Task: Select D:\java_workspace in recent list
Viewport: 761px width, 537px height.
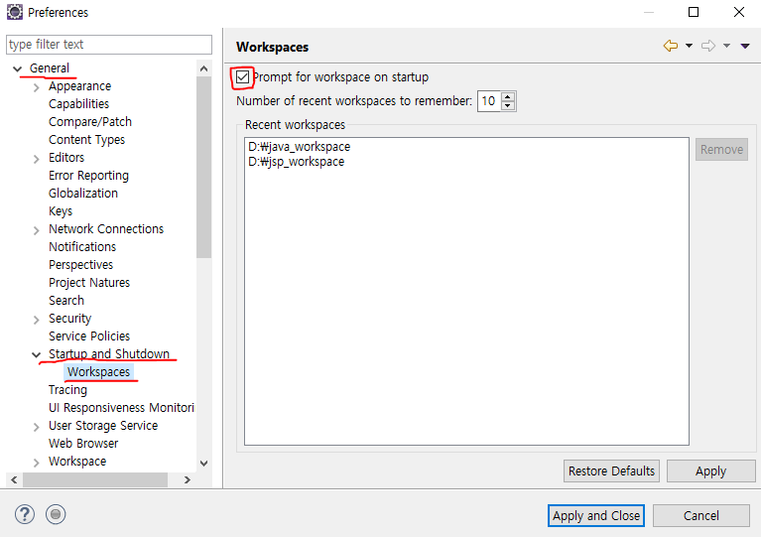Action: (x=299, y=147)
